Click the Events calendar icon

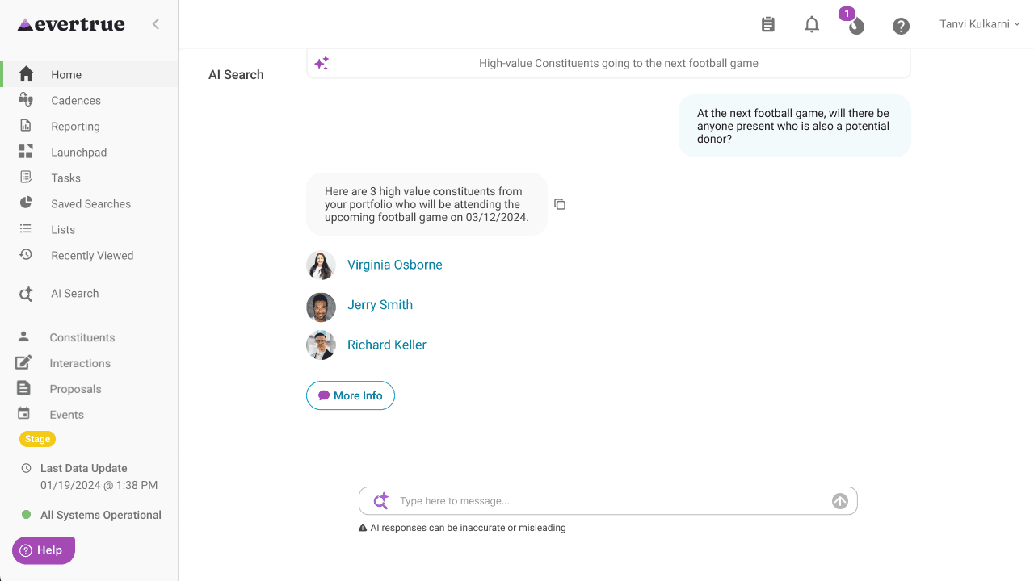pyautogui.click(x=24, y=414)
